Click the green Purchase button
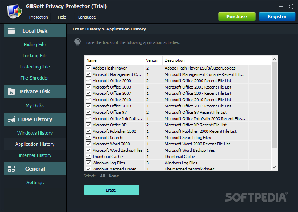 [x=237, y=16]
